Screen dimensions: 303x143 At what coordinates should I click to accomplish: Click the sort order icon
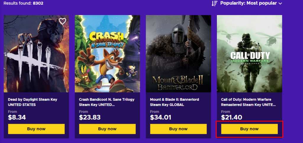(215, 3)
